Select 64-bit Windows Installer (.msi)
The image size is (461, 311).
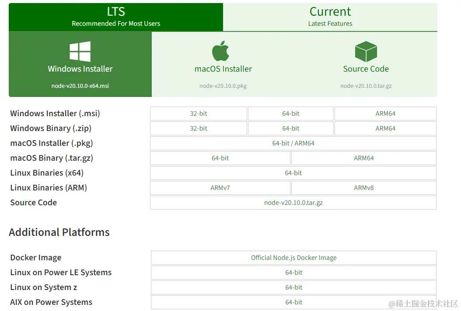[291, 114]
